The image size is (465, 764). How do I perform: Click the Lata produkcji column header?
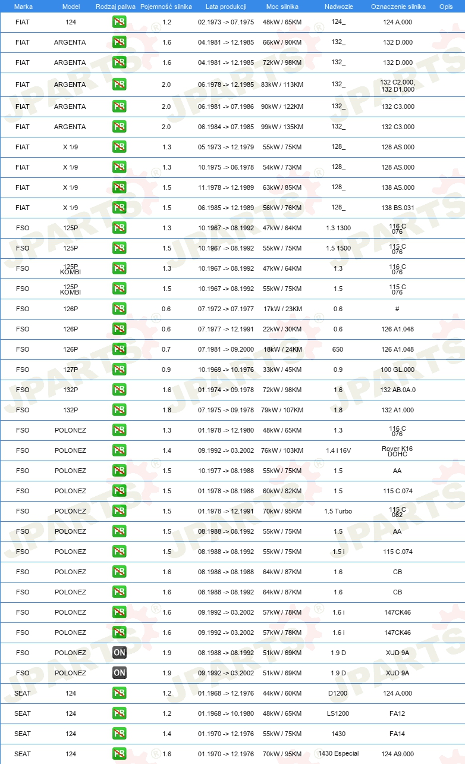coord(226,6)
